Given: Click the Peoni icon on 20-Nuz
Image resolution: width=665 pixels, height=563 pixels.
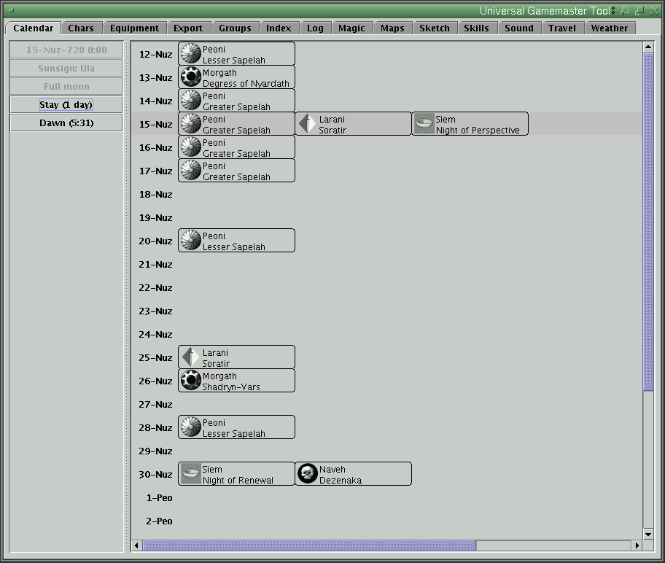Looking at the screenshot, I should (191, 240).
